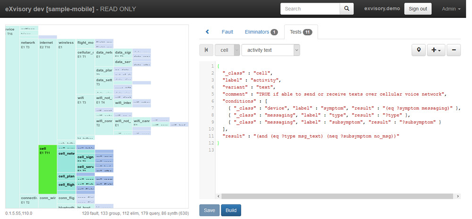Screen dimensions: 472x219
Task: Click the "comment" line in JSON editor
Action: tap(334, 94)
